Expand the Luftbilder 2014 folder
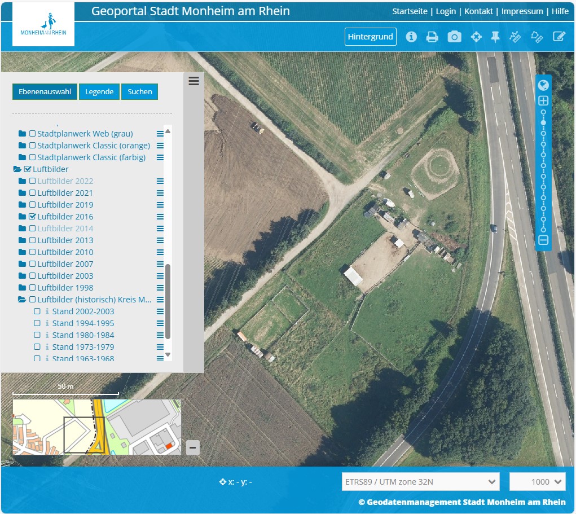576x514 pixels. click(x=22, y=229)
